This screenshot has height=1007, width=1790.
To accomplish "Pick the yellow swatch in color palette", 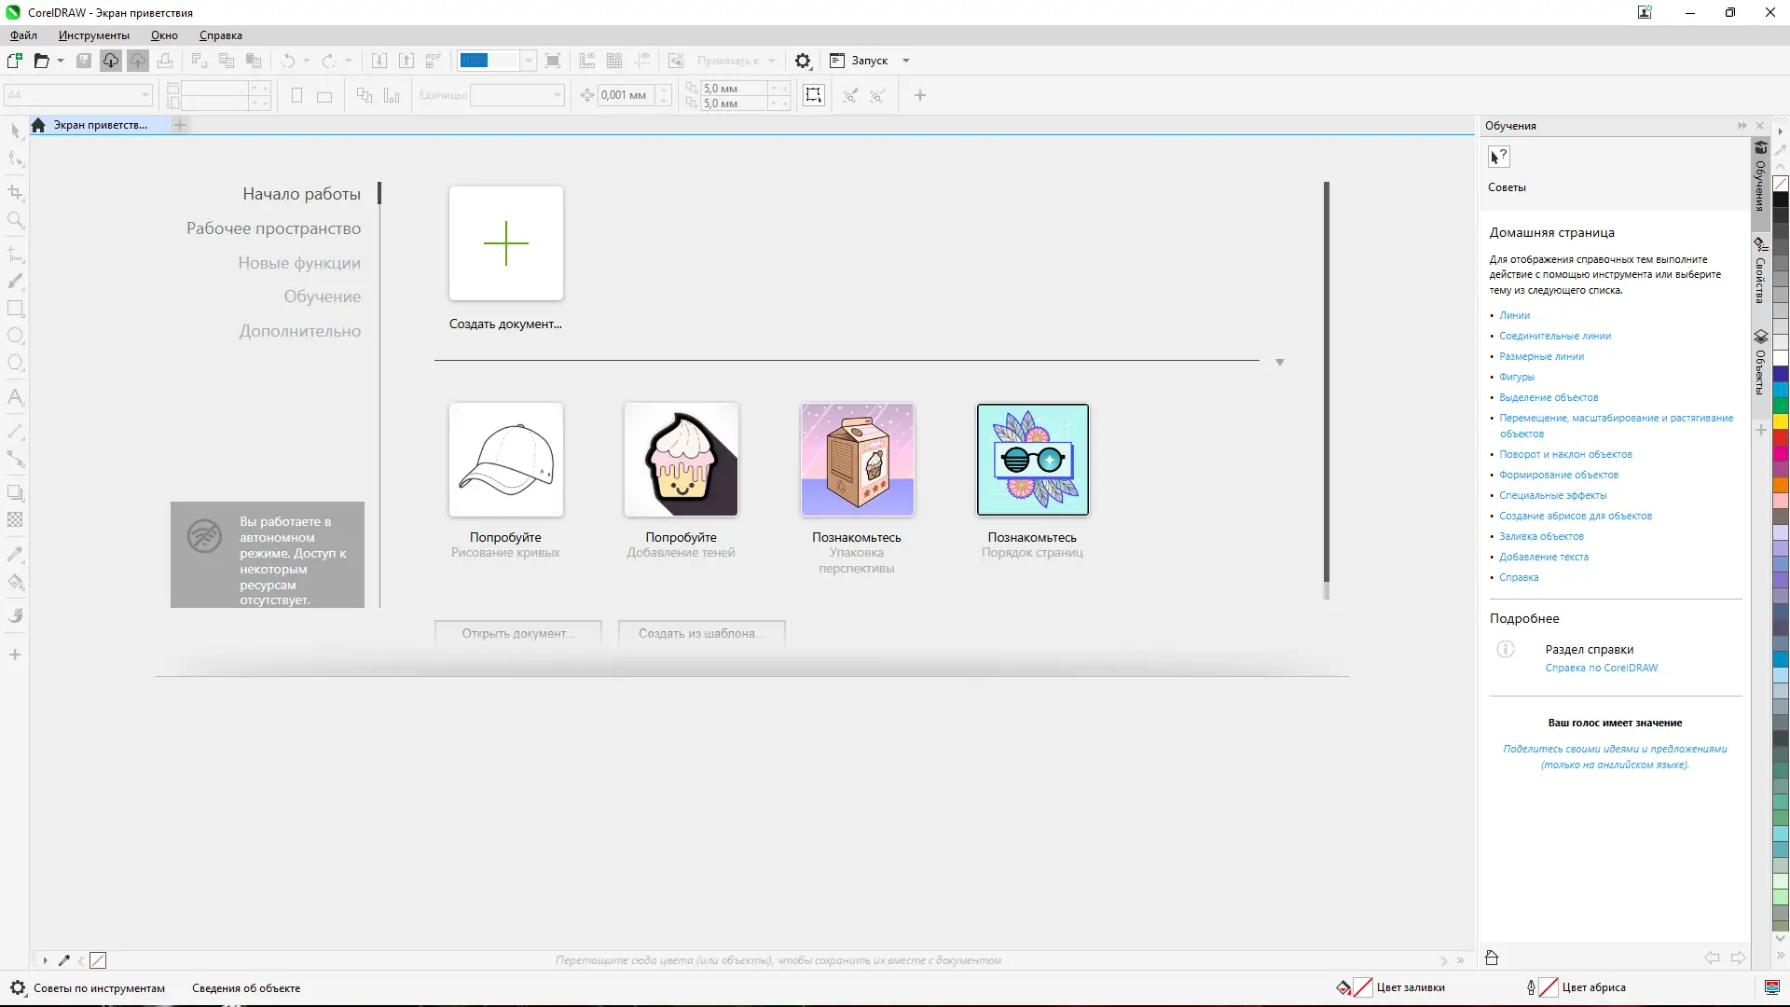I will (1780, 421).
